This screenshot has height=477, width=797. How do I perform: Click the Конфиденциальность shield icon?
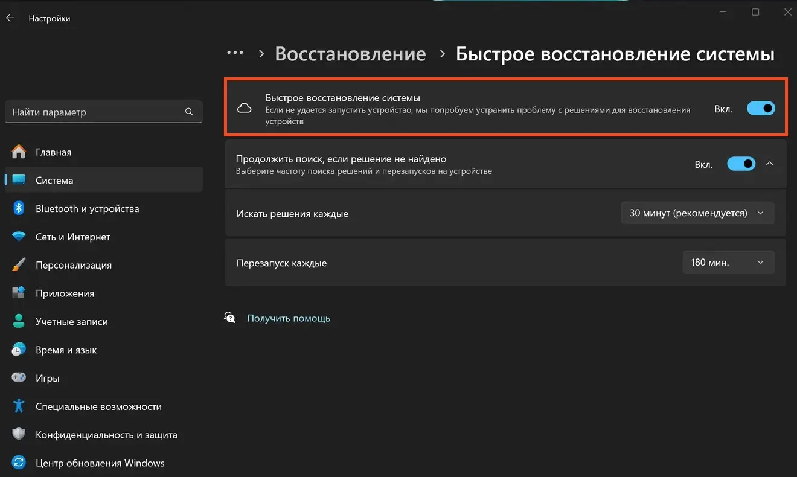pyautogui.click(x=19, y=435)
